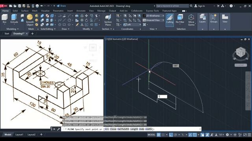Open the View panel button
Screen dimensions: 252x141
(x=225, y=18)
